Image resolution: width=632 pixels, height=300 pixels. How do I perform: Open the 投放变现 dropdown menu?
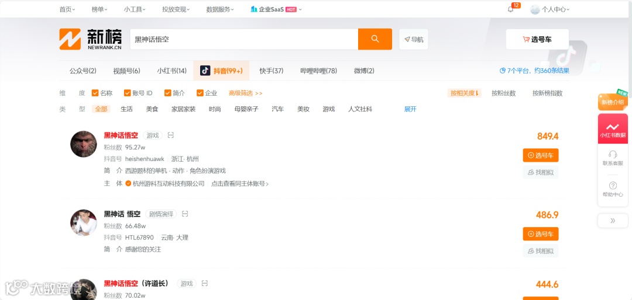tap(176, 9)
